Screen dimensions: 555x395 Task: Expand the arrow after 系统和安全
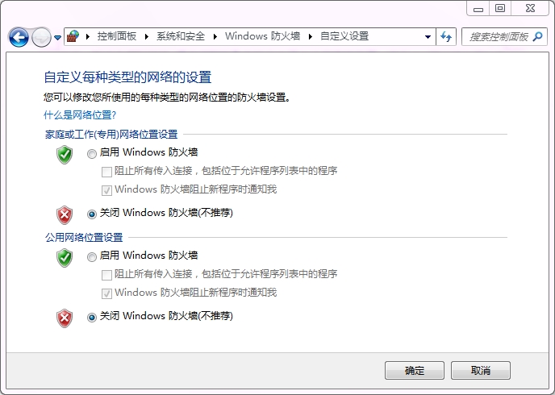coord(215,36)
